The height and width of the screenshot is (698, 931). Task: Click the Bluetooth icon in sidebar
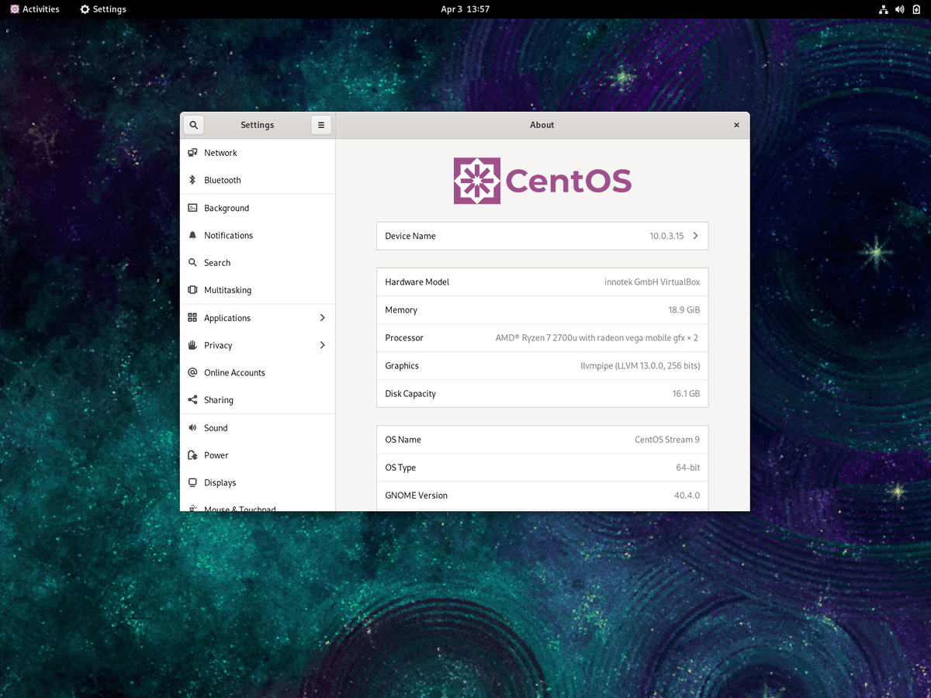point(192,180)
